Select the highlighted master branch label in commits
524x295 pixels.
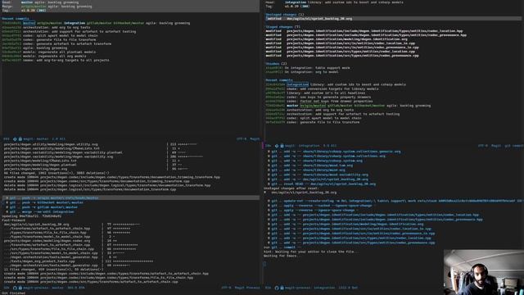[x=29, y=23]
